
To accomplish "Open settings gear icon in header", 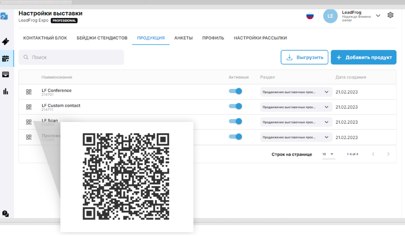I will coord(390,15).
